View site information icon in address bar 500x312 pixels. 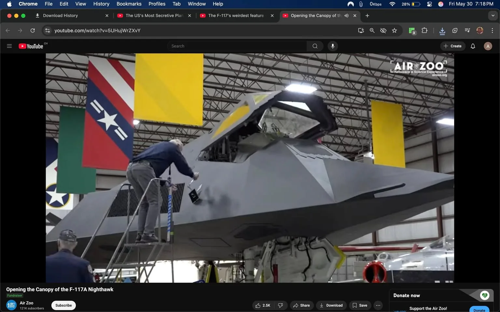pyautogui.click(x=48, y=31)
